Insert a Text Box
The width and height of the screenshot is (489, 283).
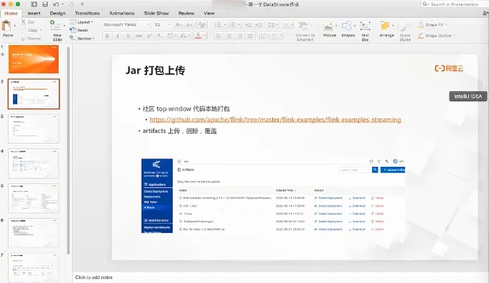[365, 31]
